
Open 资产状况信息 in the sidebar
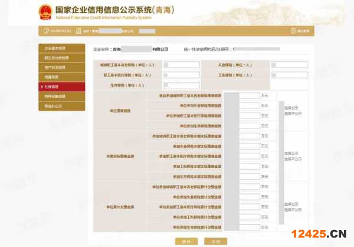[x=61, y=67]
